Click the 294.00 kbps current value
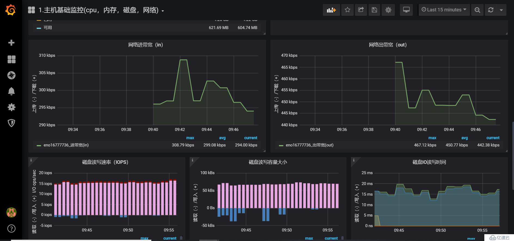Screen dimensions: 514x241 246,145
